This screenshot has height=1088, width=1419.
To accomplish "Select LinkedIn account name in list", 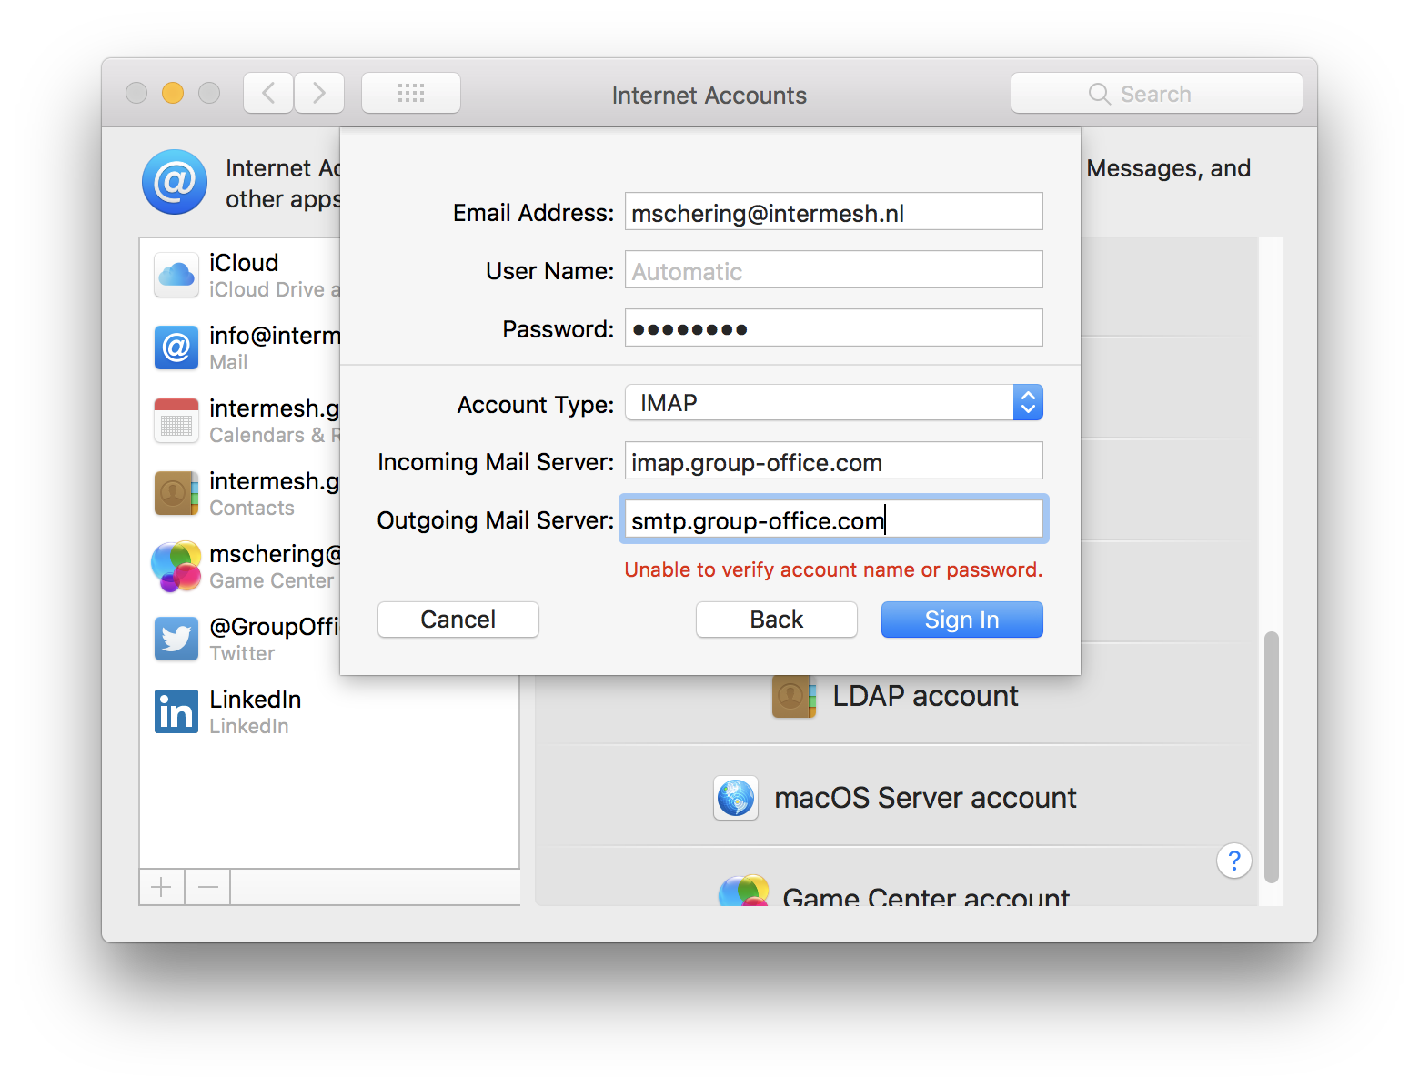I will pos(256,700).
